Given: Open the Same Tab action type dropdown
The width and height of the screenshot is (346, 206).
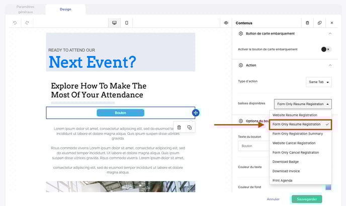Looking at the screenshot, I should (319, 82).
